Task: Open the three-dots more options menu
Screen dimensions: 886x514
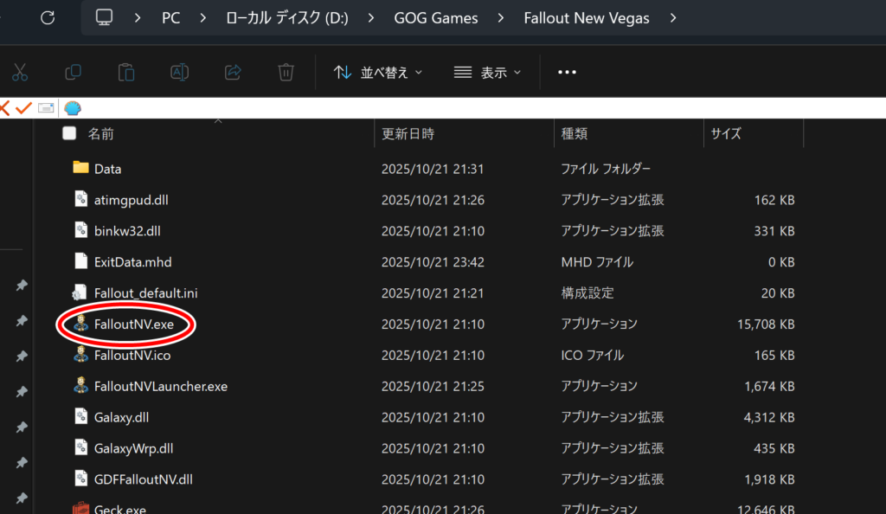Action: point(567,73)
